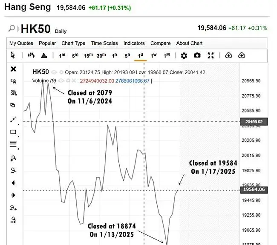Toggle HK50 series visibility eye icon

pyautogui.click(x=55, y=72)
